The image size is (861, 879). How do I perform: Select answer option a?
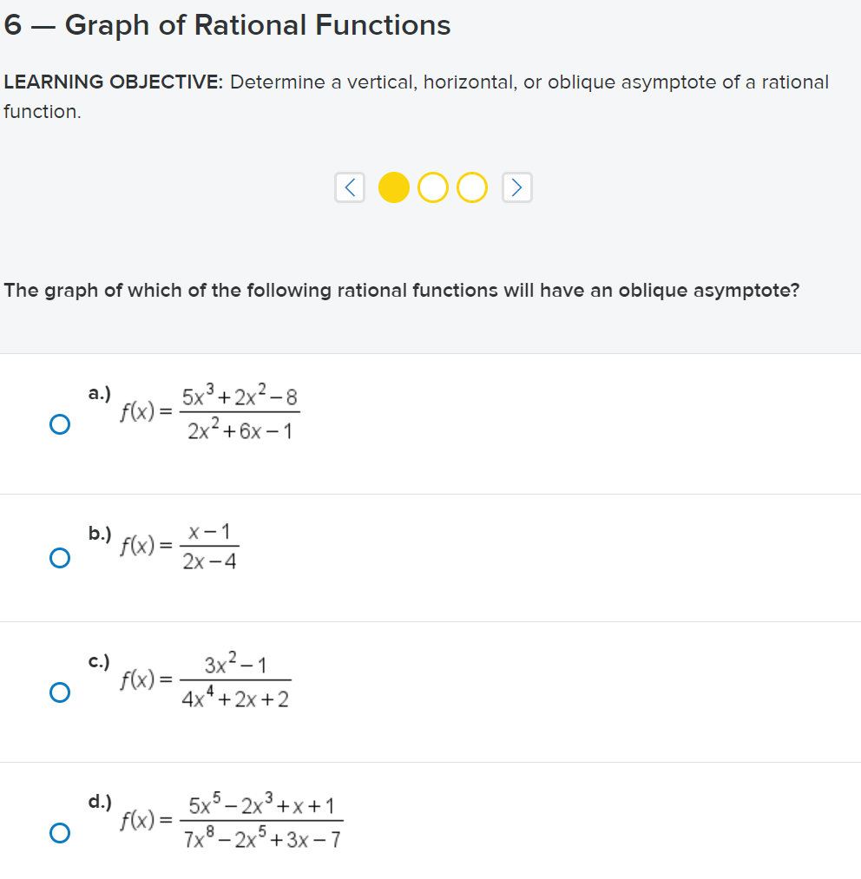(59, 423)
